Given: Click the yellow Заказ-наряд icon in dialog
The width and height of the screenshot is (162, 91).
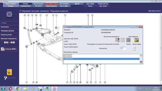Looking at the screenshot, I should [136, 40].
